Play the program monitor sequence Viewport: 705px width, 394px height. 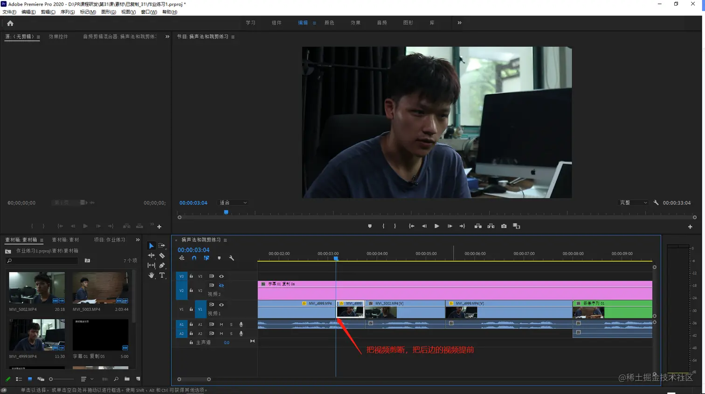click(x=437, y=226)
